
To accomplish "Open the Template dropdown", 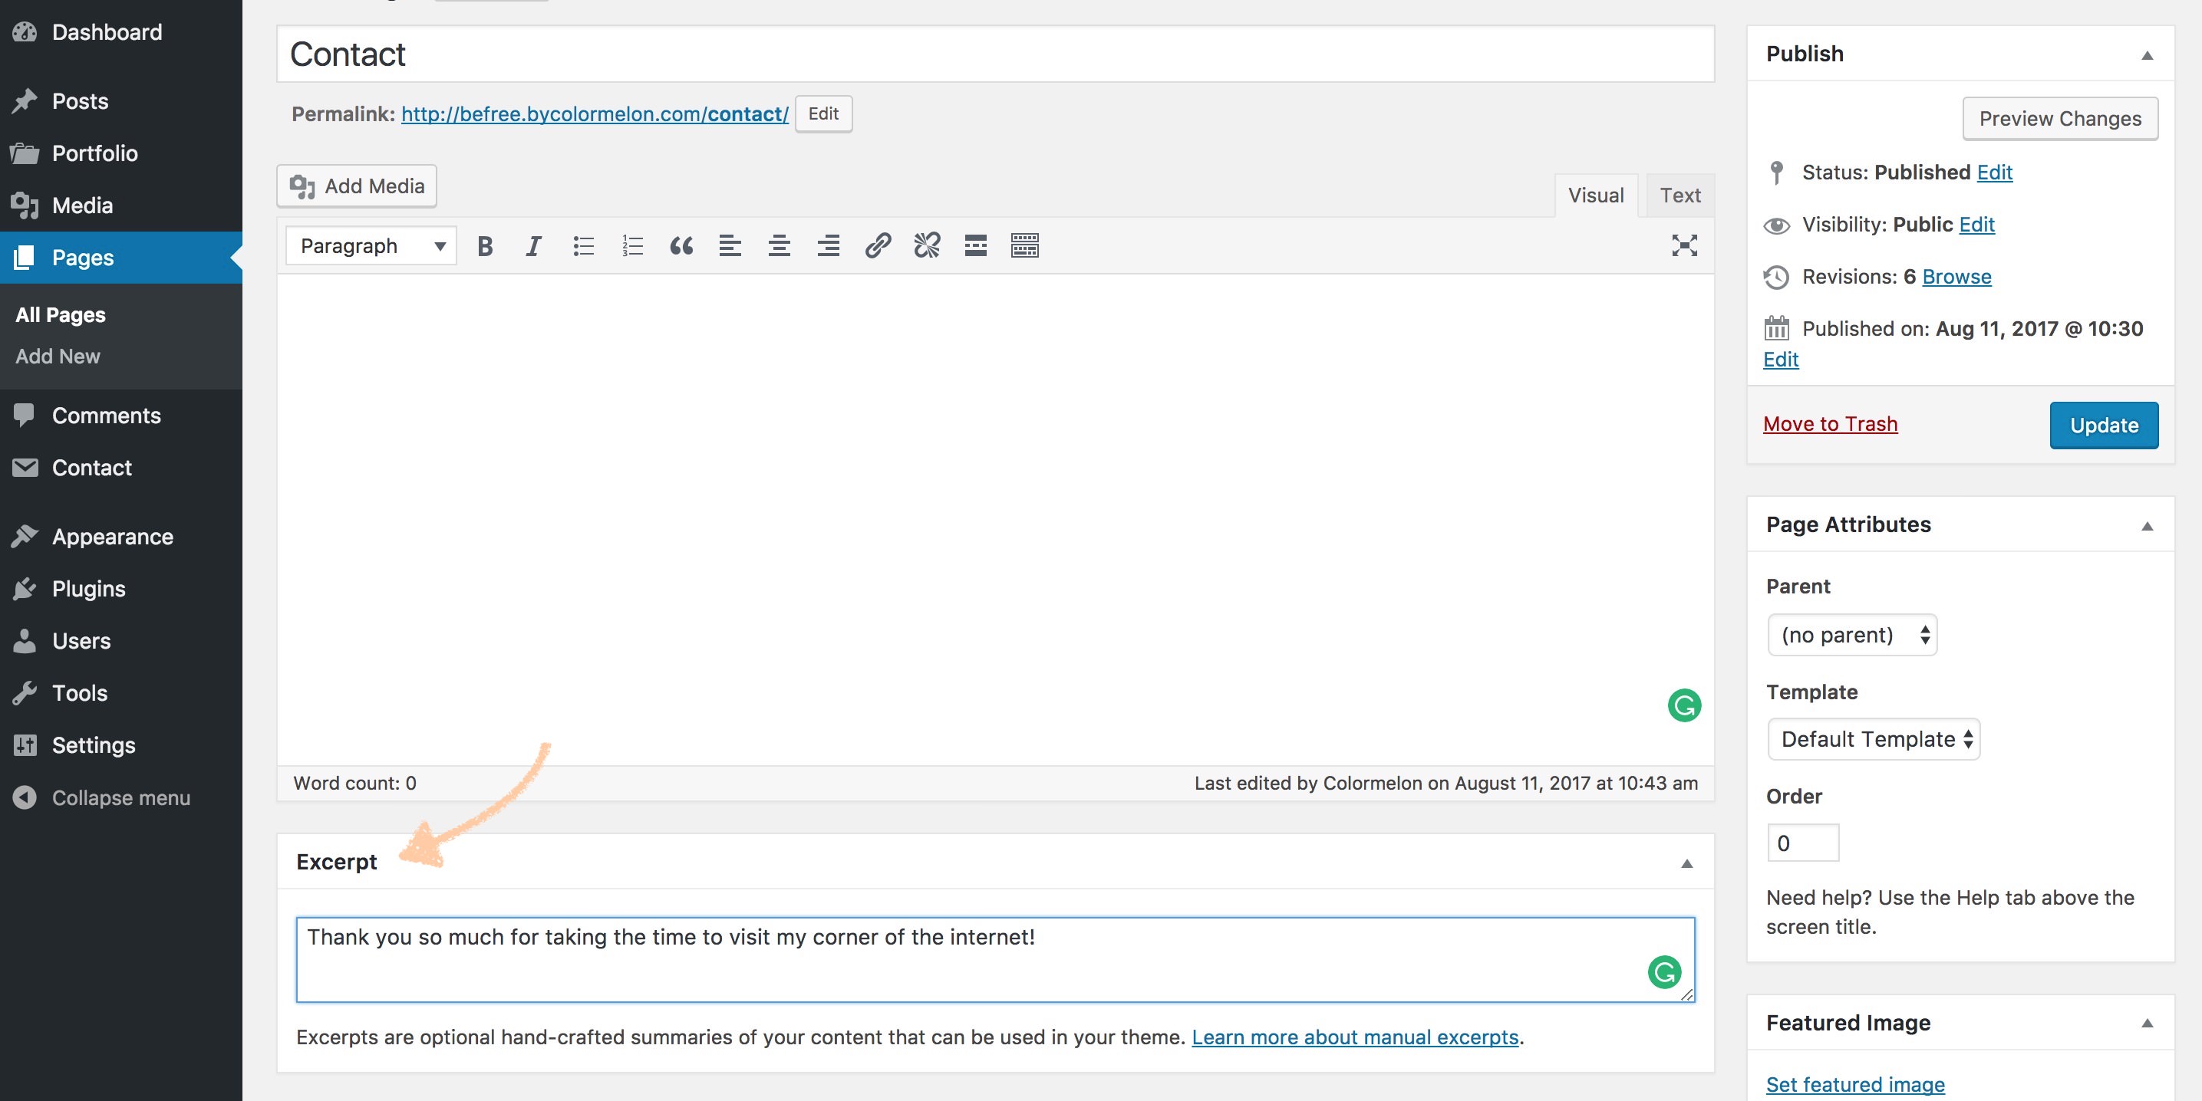I will pyautogui.click(x=1874, y=739).
